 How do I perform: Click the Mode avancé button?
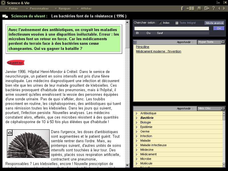click(215, 23)
